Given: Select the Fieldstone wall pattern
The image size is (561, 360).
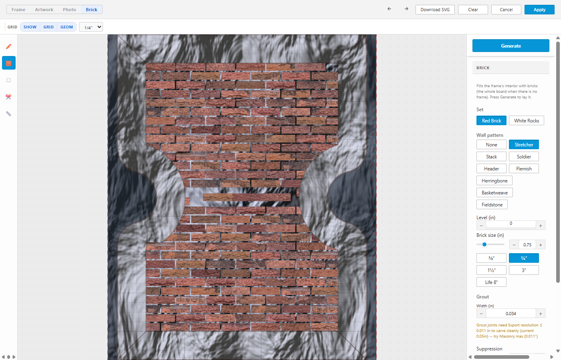Looking at the screenshot, I should (492, 204).
